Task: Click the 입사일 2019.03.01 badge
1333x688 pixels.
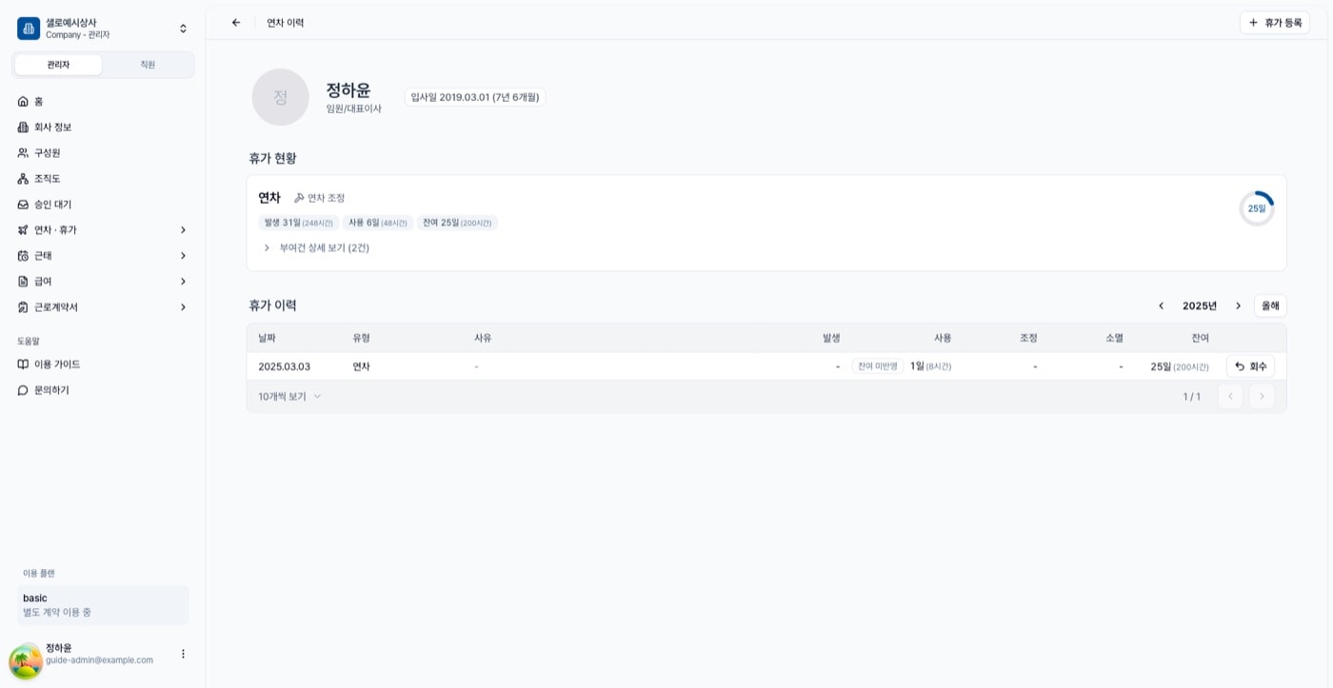Action: 475,97
